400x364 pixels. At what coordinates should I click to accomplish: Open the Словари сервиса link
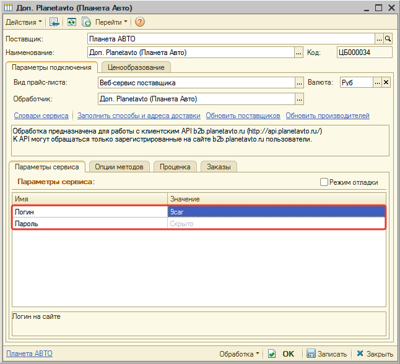(x=41, y=116)
